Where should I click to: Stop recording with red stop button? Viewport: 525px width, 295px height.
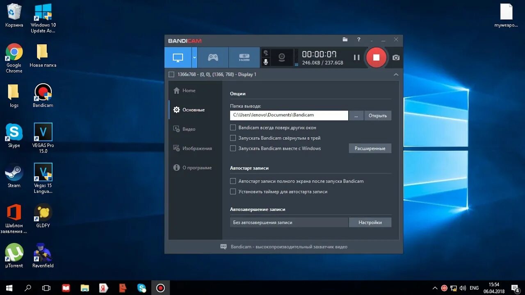pyautogui.click(x=376, y=57)
